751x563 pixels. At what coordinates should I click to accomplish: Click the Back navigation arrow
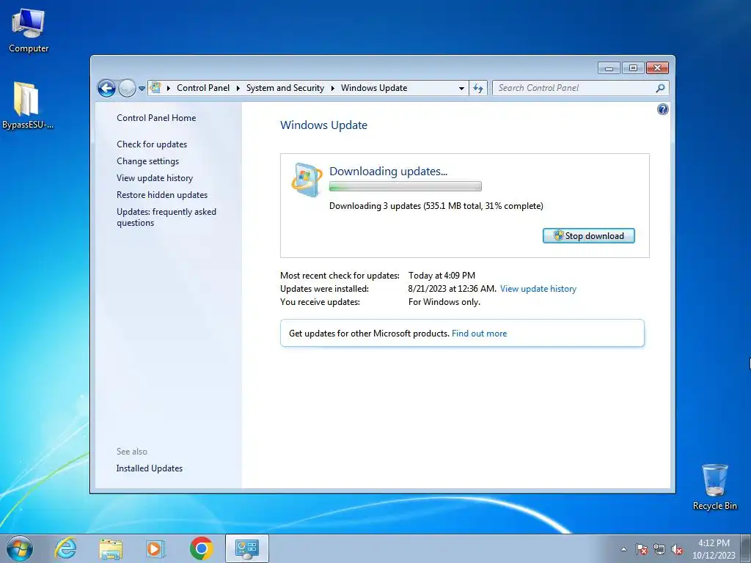[x=106, y=88]
